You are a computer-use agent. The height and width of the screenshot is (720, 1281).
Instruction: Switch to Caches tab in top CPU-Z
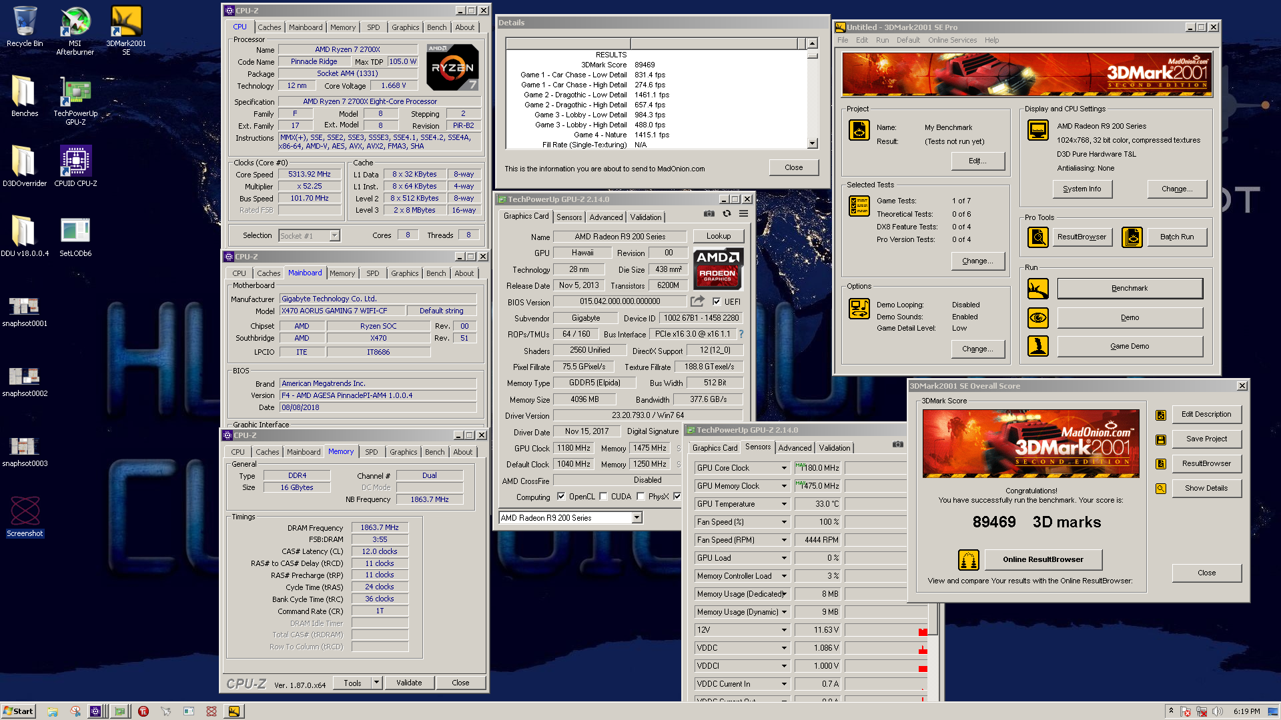pyautogui.click(x=269, y=27)
